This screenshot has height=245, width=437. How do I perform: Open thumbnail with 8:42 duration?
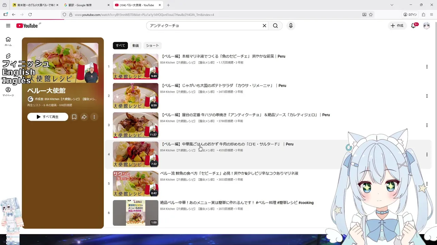(x=136, y=184)
